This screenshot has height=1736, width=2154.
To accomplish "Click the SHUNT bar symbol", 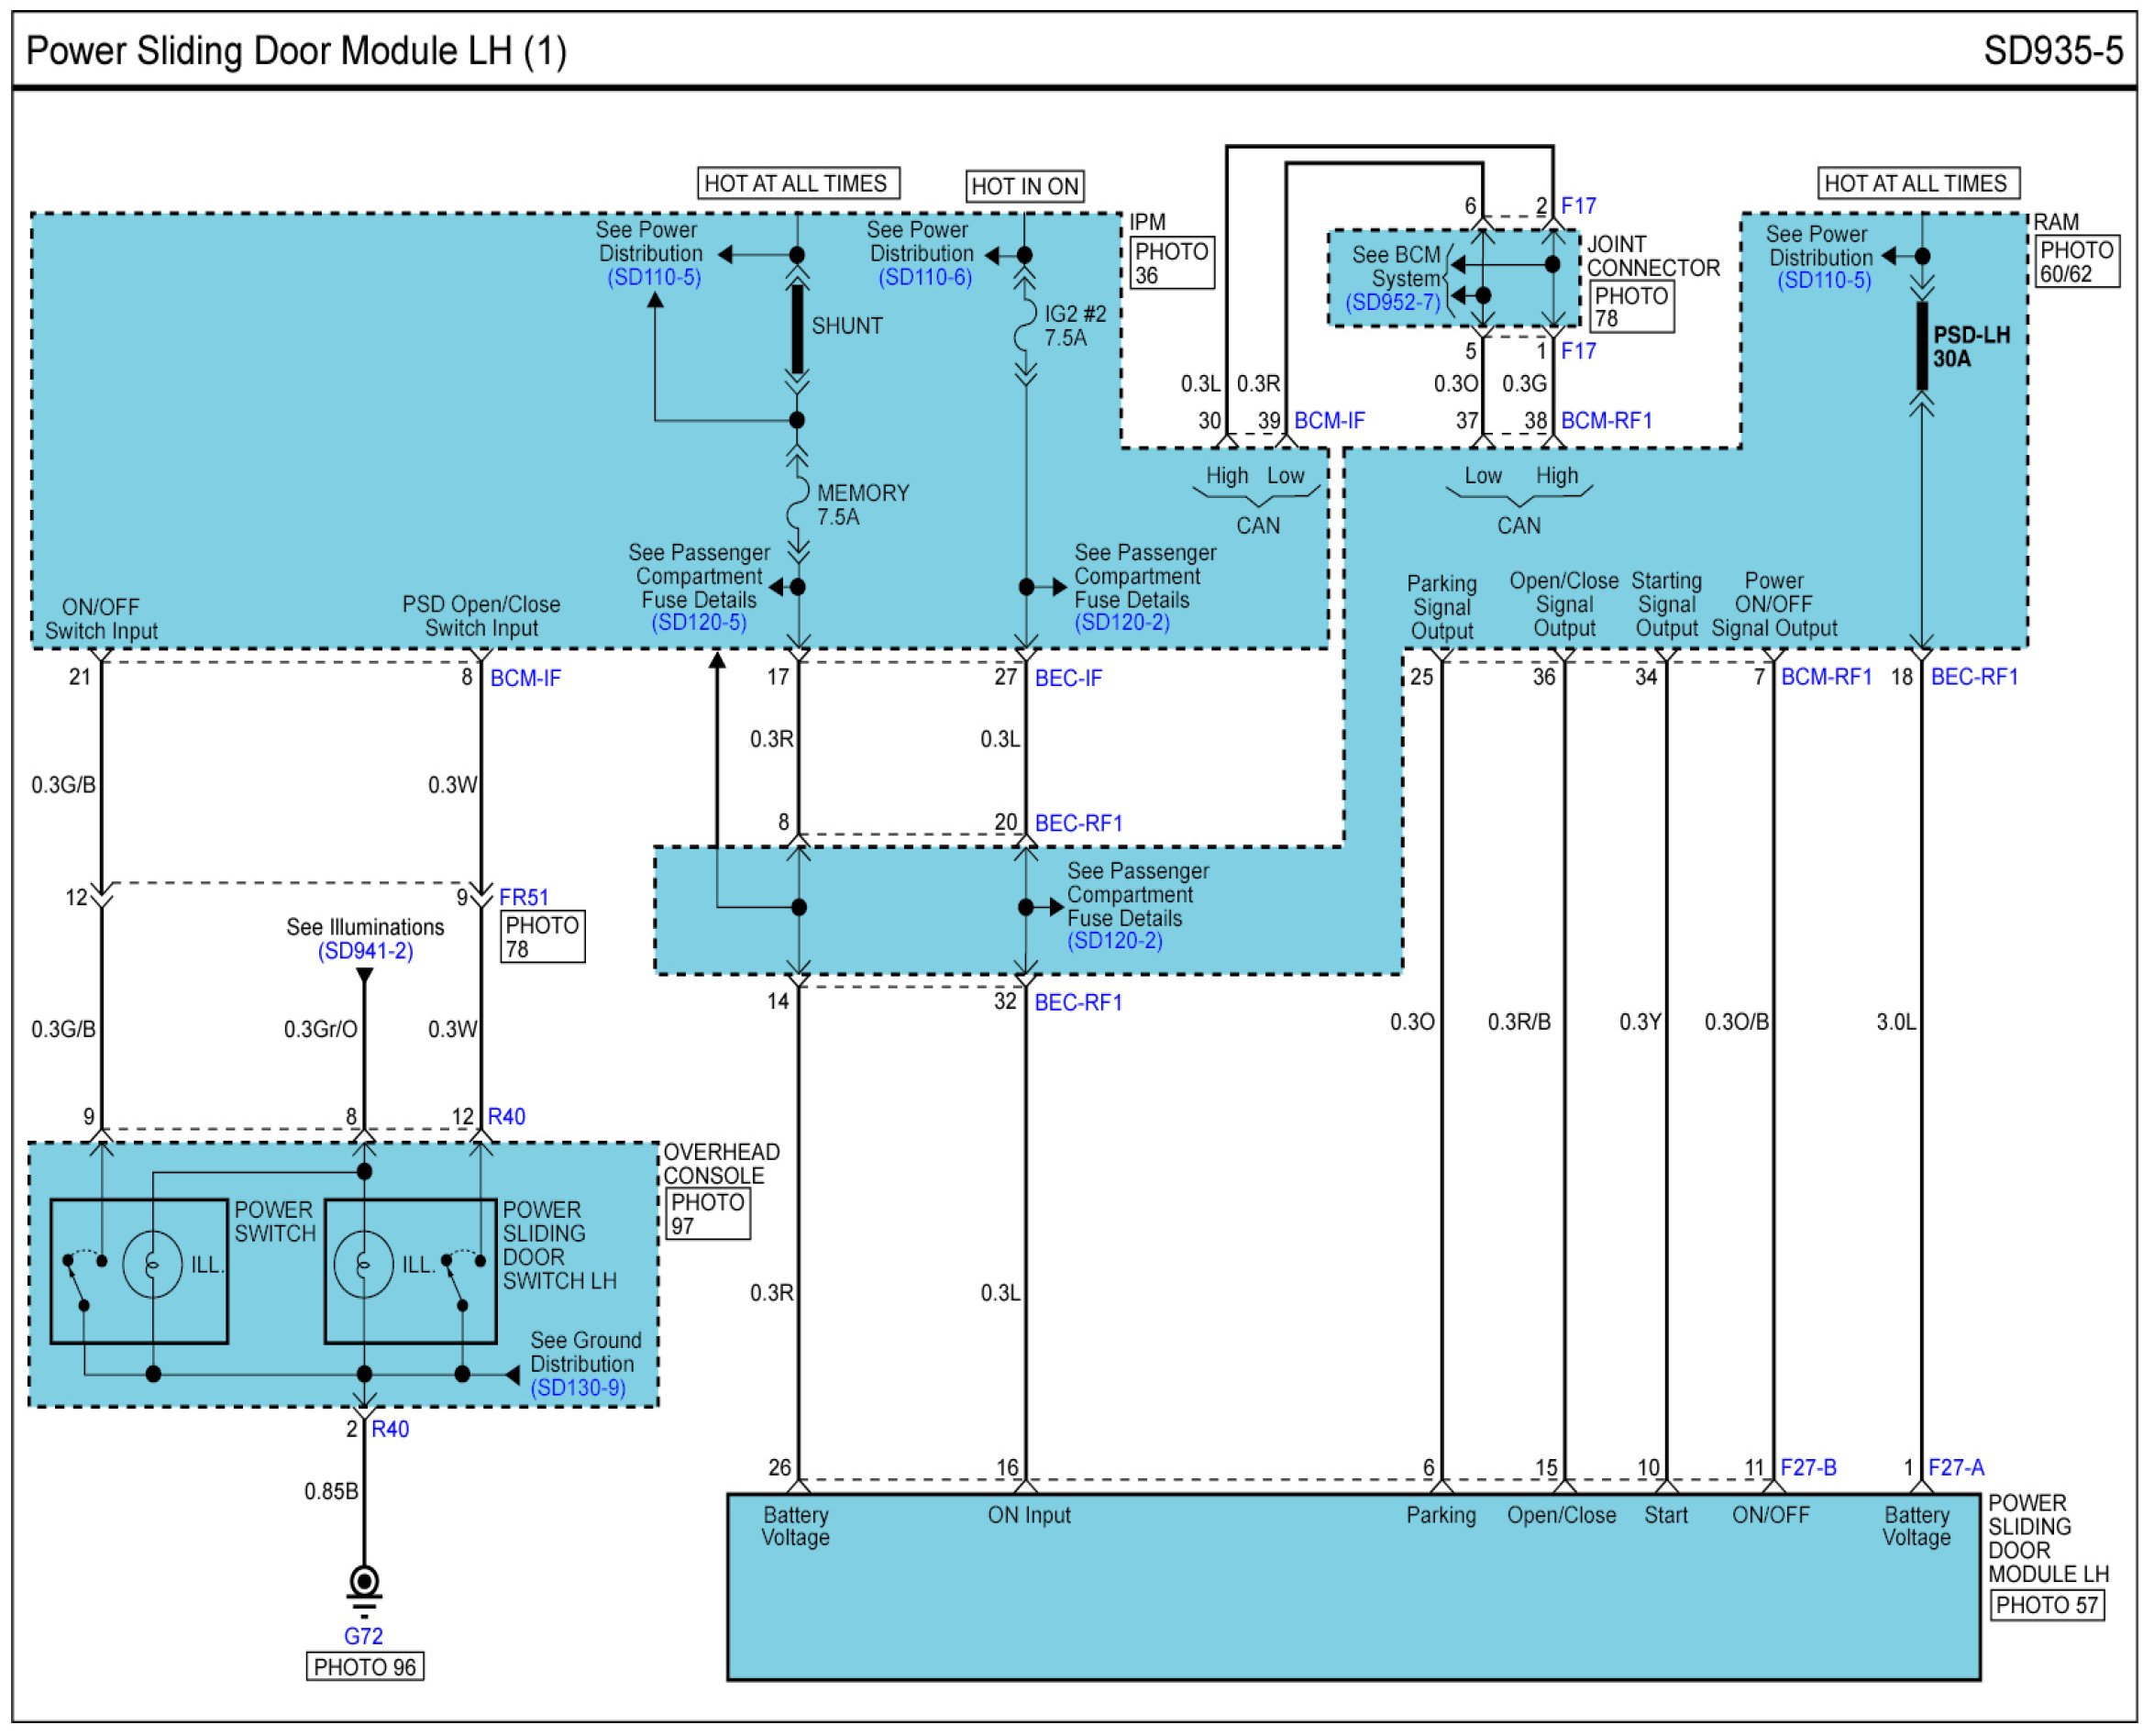I will click(x=797, y=328).
